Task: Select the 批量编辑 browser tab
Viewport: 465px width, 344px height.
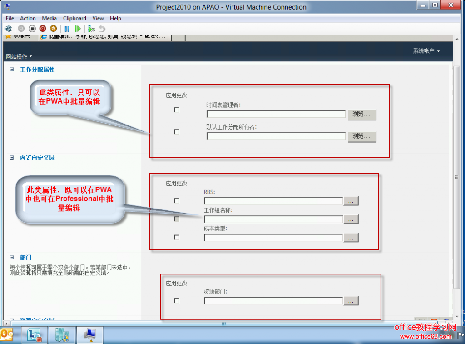Action: [105, 37]
